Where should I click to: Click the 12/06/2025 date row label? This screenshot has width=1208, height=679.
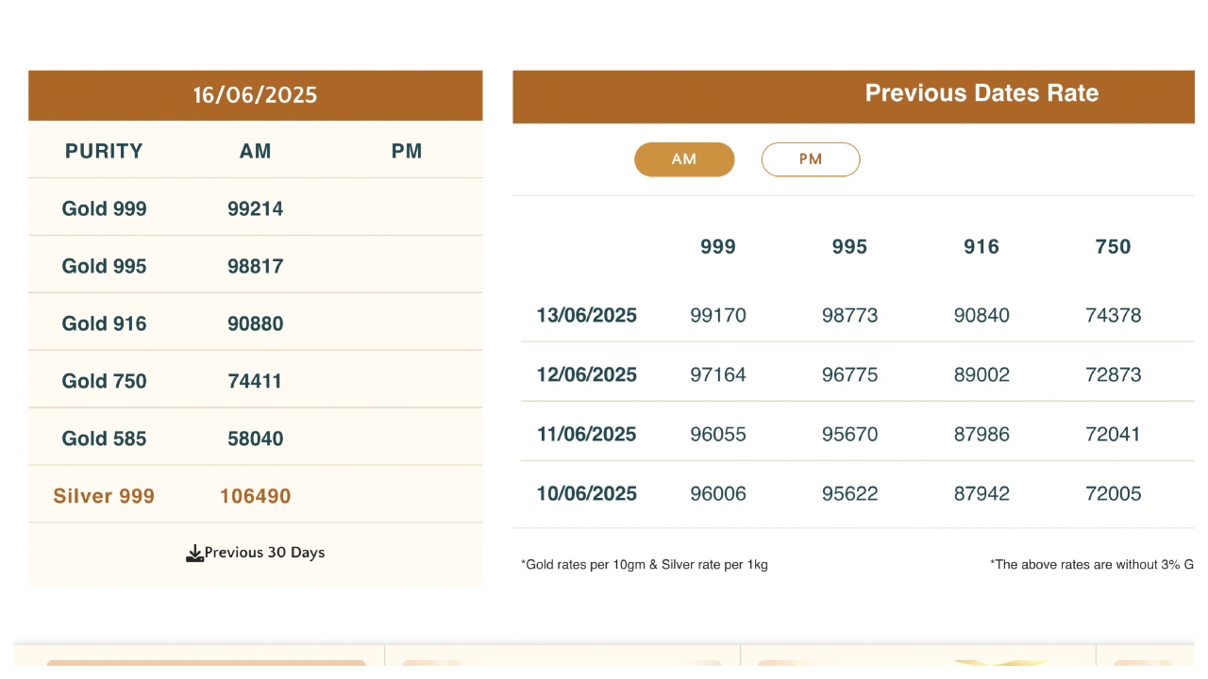coord(587,374)
